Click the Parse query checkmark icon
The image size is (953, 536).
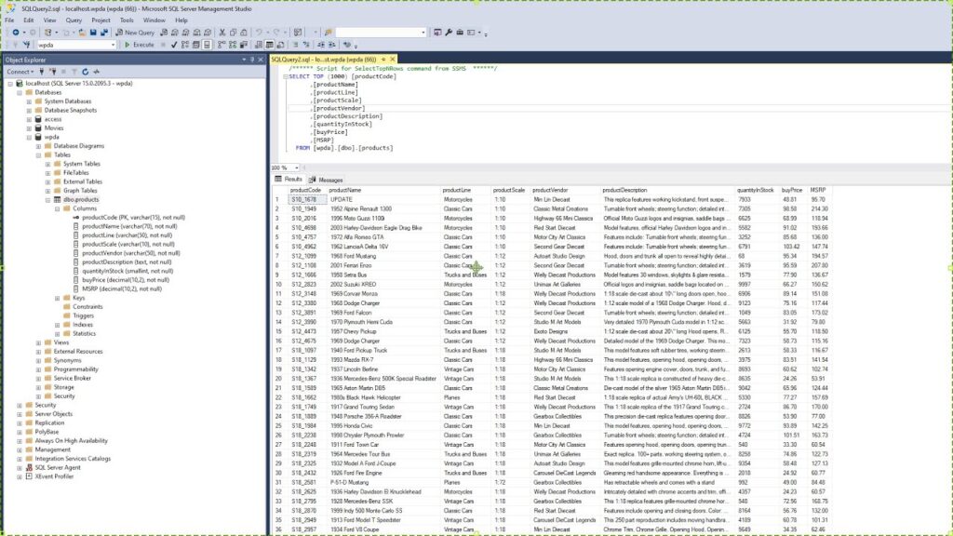(174, 45)
